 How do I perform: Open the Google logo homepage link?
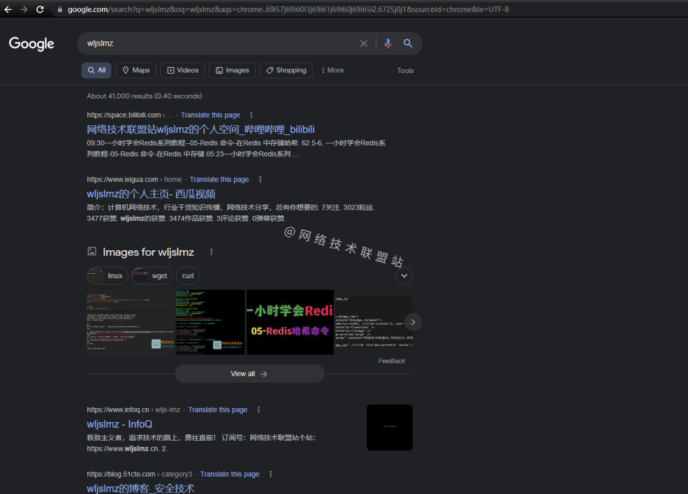[x=32, y=43]
